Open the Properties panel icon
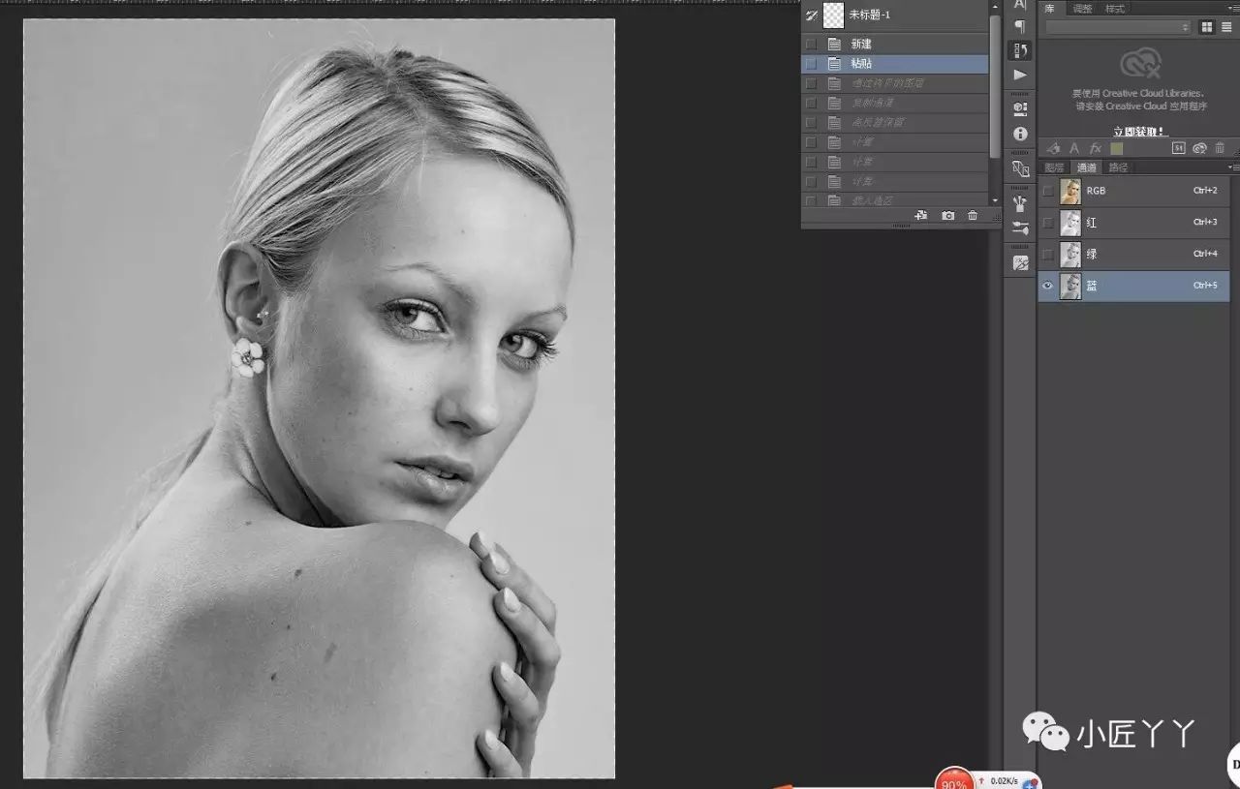 (x=1020, y=108)
